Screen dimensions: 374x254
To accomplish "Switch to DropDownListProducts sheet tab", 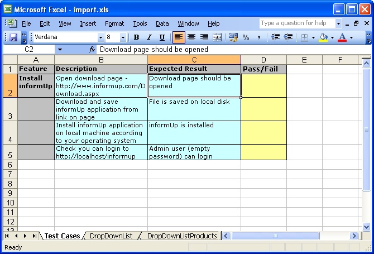I will coord(182,236).
